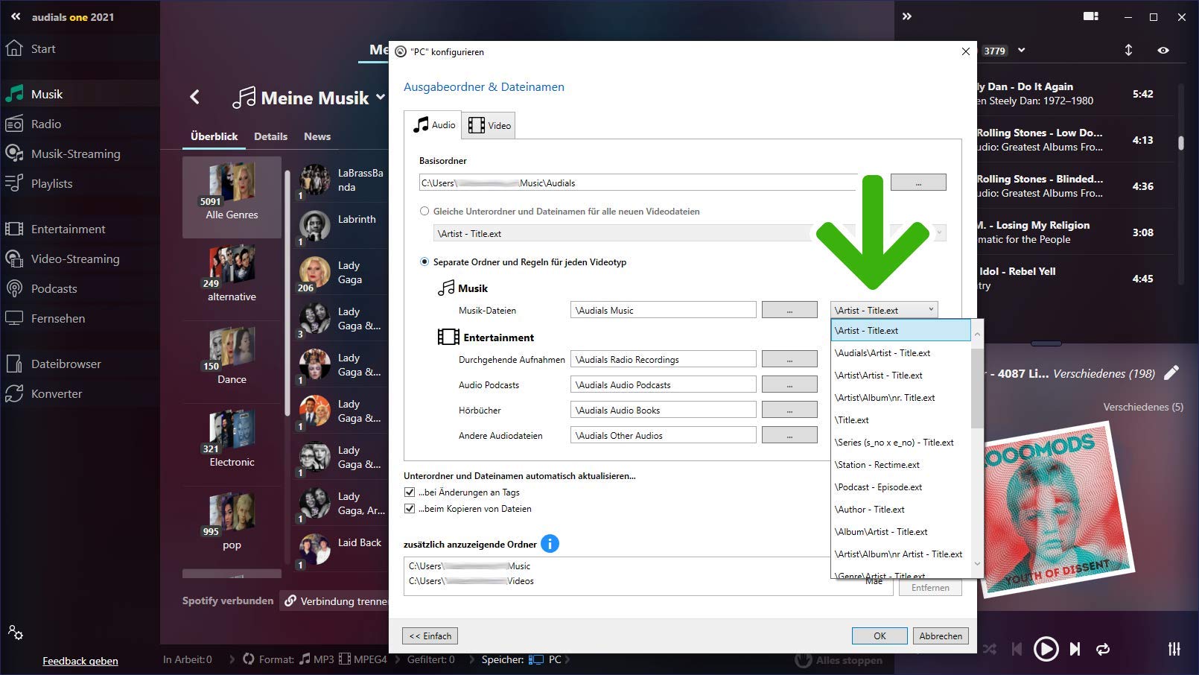Switch to the Video tab
Image resolution: width=1199 pixels, height=675 pixels.
[x=489, y=125]
